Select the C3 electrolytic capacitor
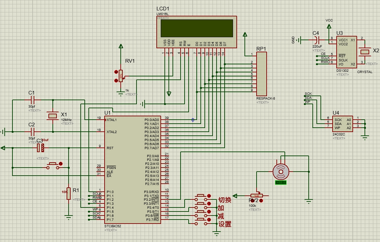The height and width of the screenshot is (242, 380). click(x=40, y=148)
